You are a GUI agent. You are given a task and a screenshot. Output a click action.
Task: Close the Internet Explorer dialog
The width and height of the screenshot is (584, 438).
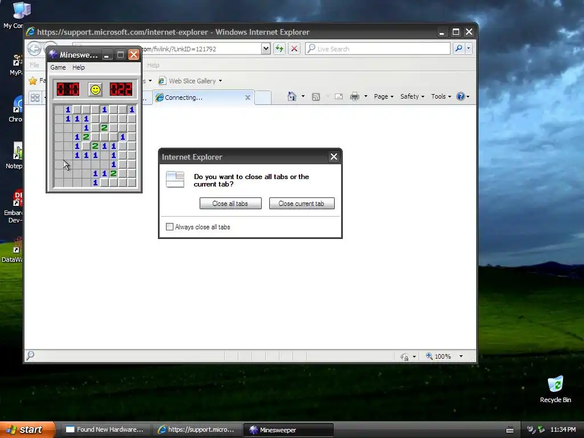(x=334, y=157)
